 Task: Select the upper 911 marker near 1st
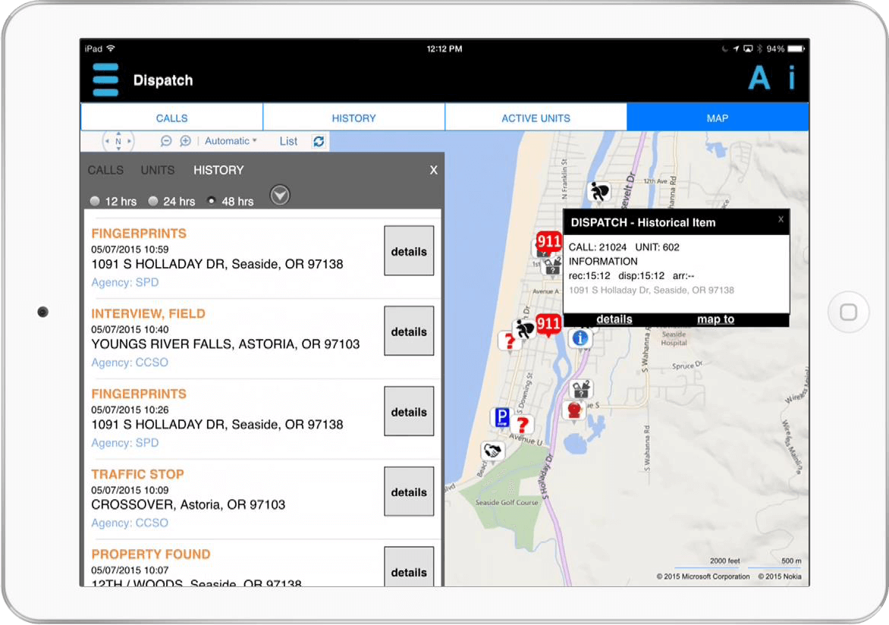(x=548, y=242)
